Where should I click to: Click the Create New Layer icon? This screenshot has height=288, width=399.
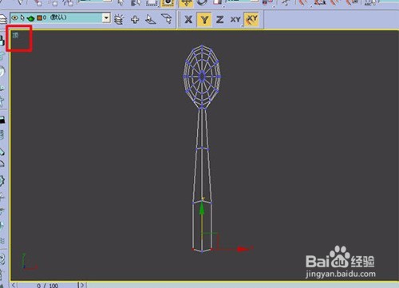pyautogui.click(x=119, y=19)
